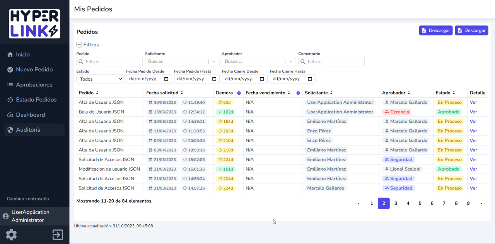Image resolution: width=495 pixels, height=244 pixels.
Task: Expand the Solicitante search dropdown
Action: click(x=214, y=61)
